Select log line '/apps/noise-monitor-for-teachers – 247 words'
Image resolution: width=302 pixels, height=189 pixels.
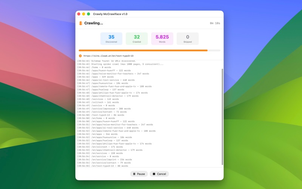[113, 74]
